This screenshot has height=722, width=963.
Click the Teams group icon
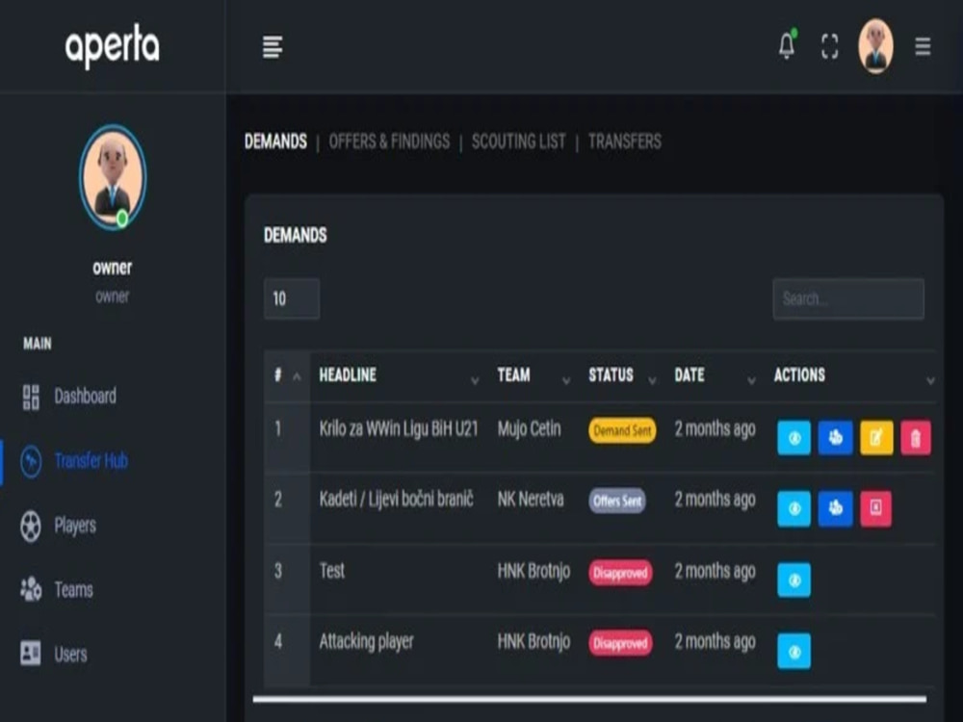pos(31,589)
